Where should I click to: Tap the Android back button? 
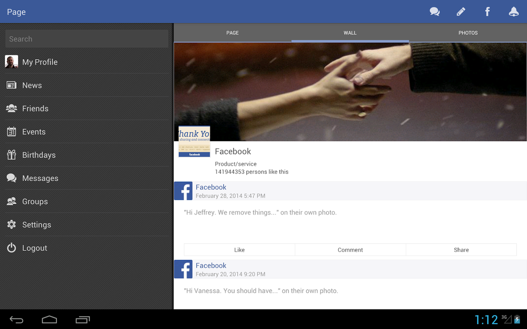click(16, 319)
